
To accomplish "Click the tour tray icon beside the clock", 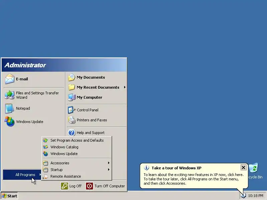I will (x=243, y=196).
